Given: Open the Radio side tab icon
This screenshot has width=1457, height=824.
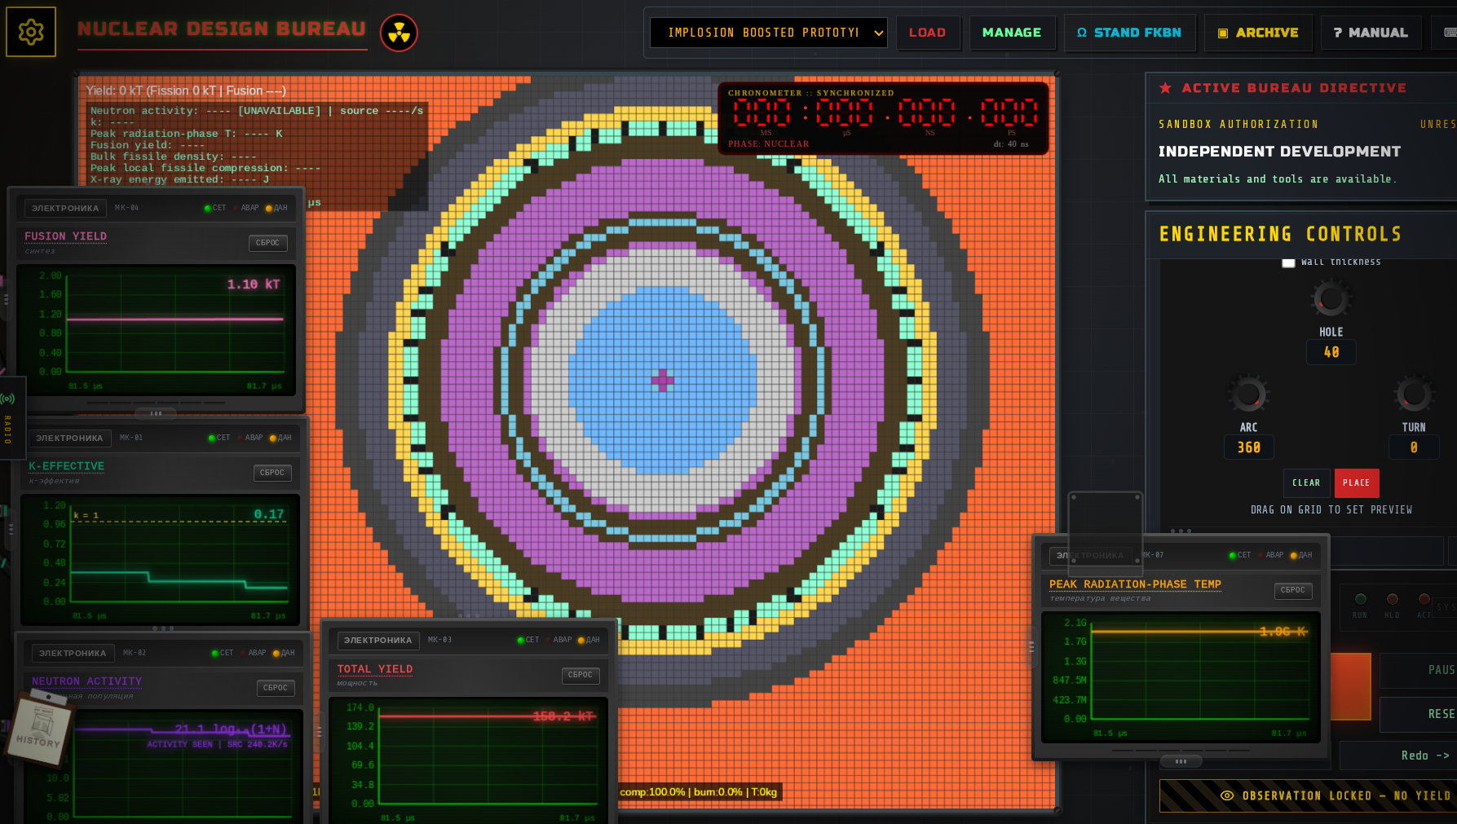Looking at the screenshot, I should coord(8,399).
